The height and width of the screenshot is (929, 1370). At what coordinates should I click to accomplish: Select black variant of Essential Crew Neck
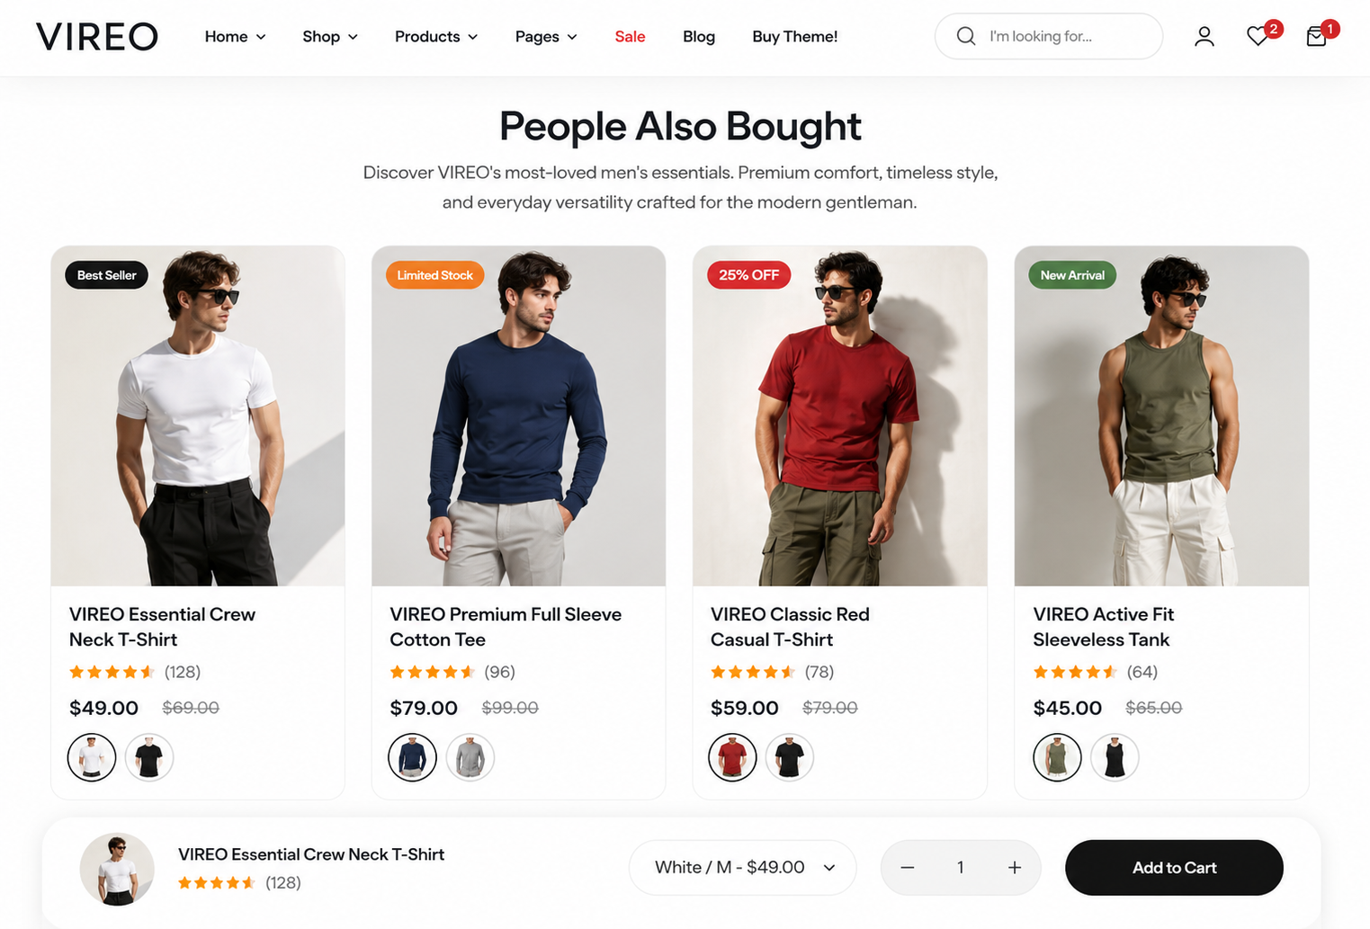[149, 757]
